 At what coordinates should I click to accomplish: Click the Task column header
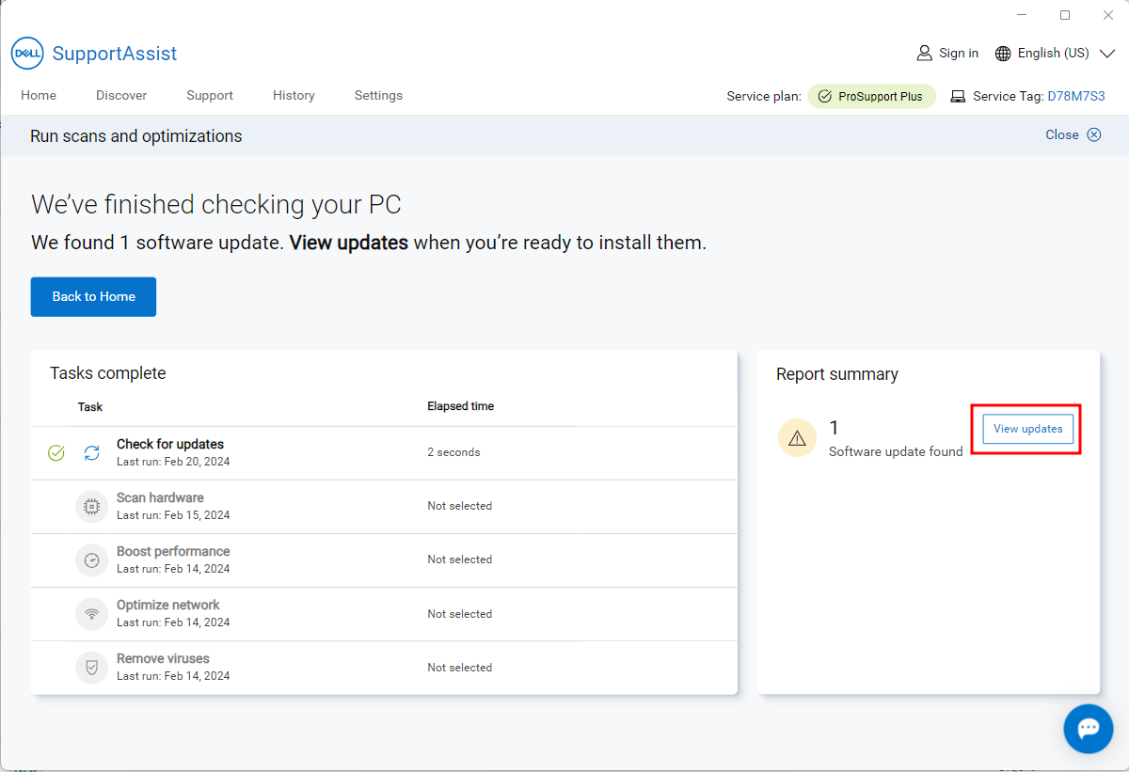pos(90,407)
